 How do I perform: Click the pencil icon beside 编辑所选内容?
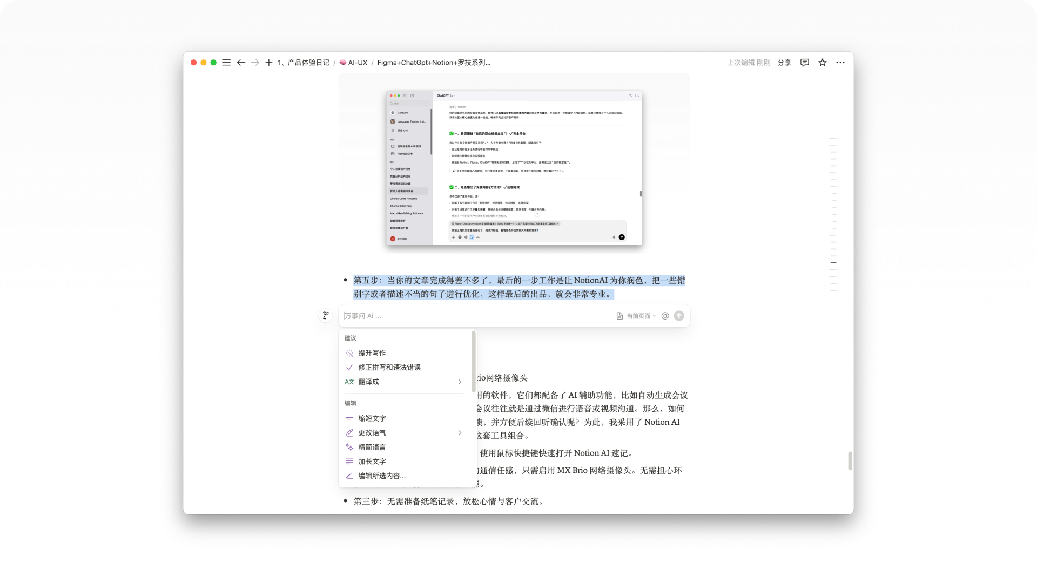[x=349, y=476]
